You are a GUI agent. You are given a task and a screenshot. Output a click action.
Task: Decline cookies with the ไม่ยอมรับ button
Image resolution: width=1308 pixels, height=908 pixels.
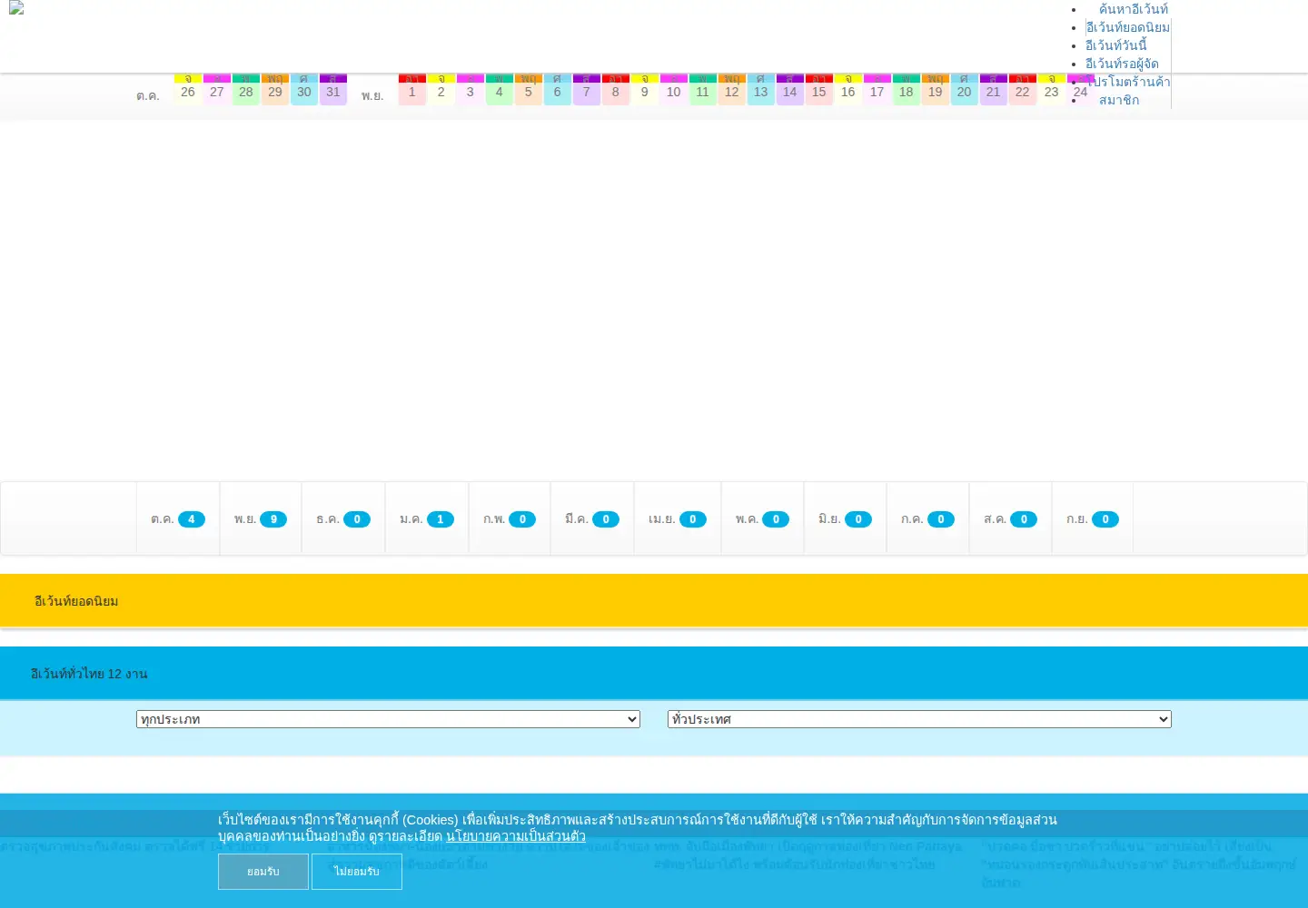tap(357, 872)
